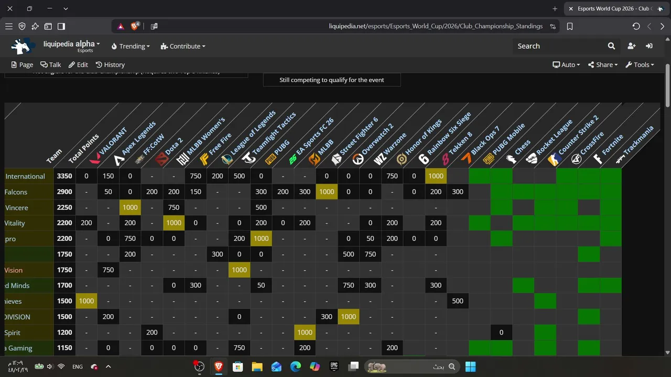Screen dimensions: 671x377
Task: Open the browser hamburger menu
Action: click(x=9, y=26)
